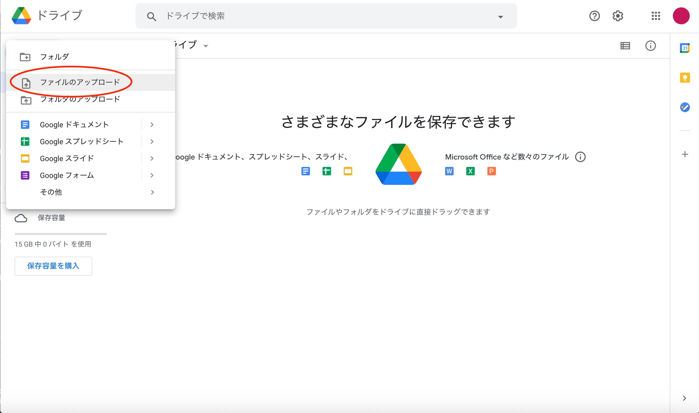
Task: Open search options dropdown arrow
Action: (x=500, y=17)
